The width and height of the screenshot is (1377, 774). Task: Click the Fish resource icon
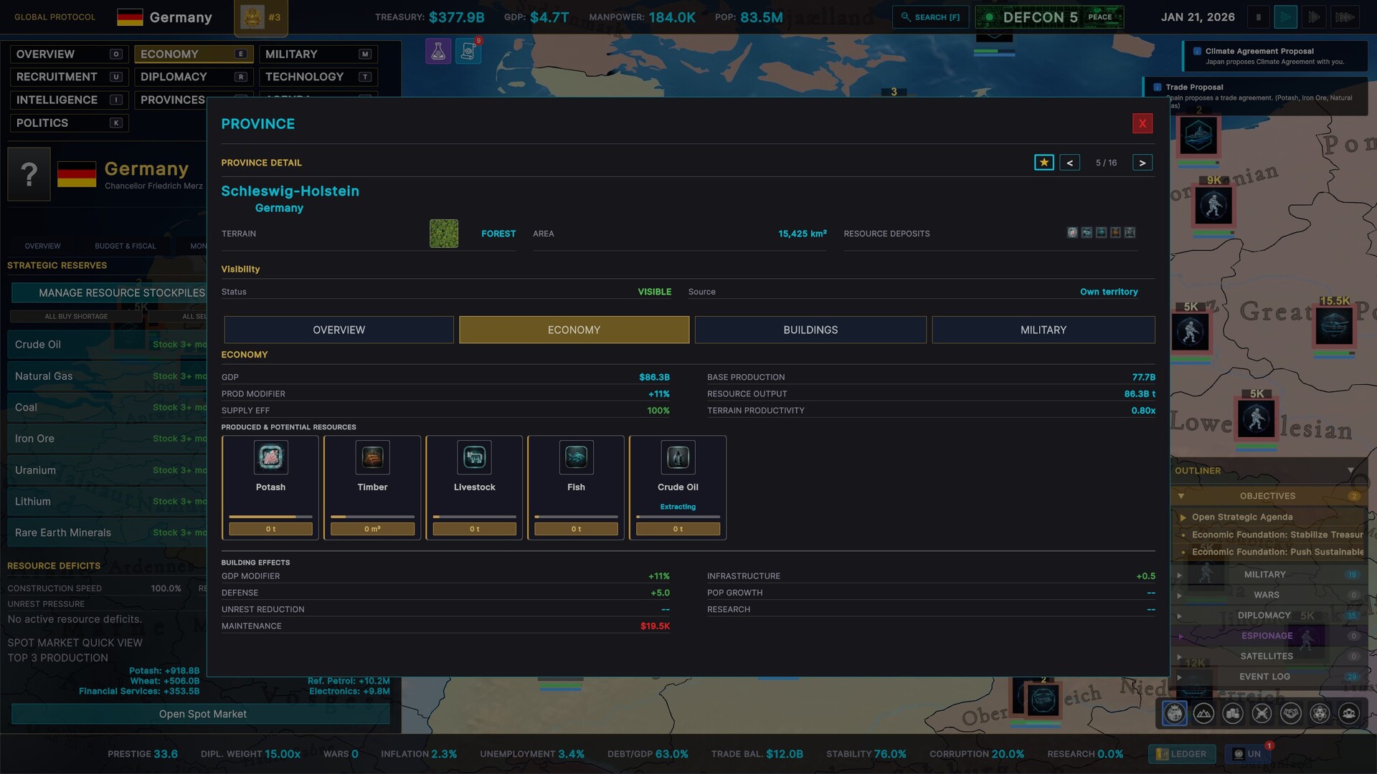tap(576, 457)
